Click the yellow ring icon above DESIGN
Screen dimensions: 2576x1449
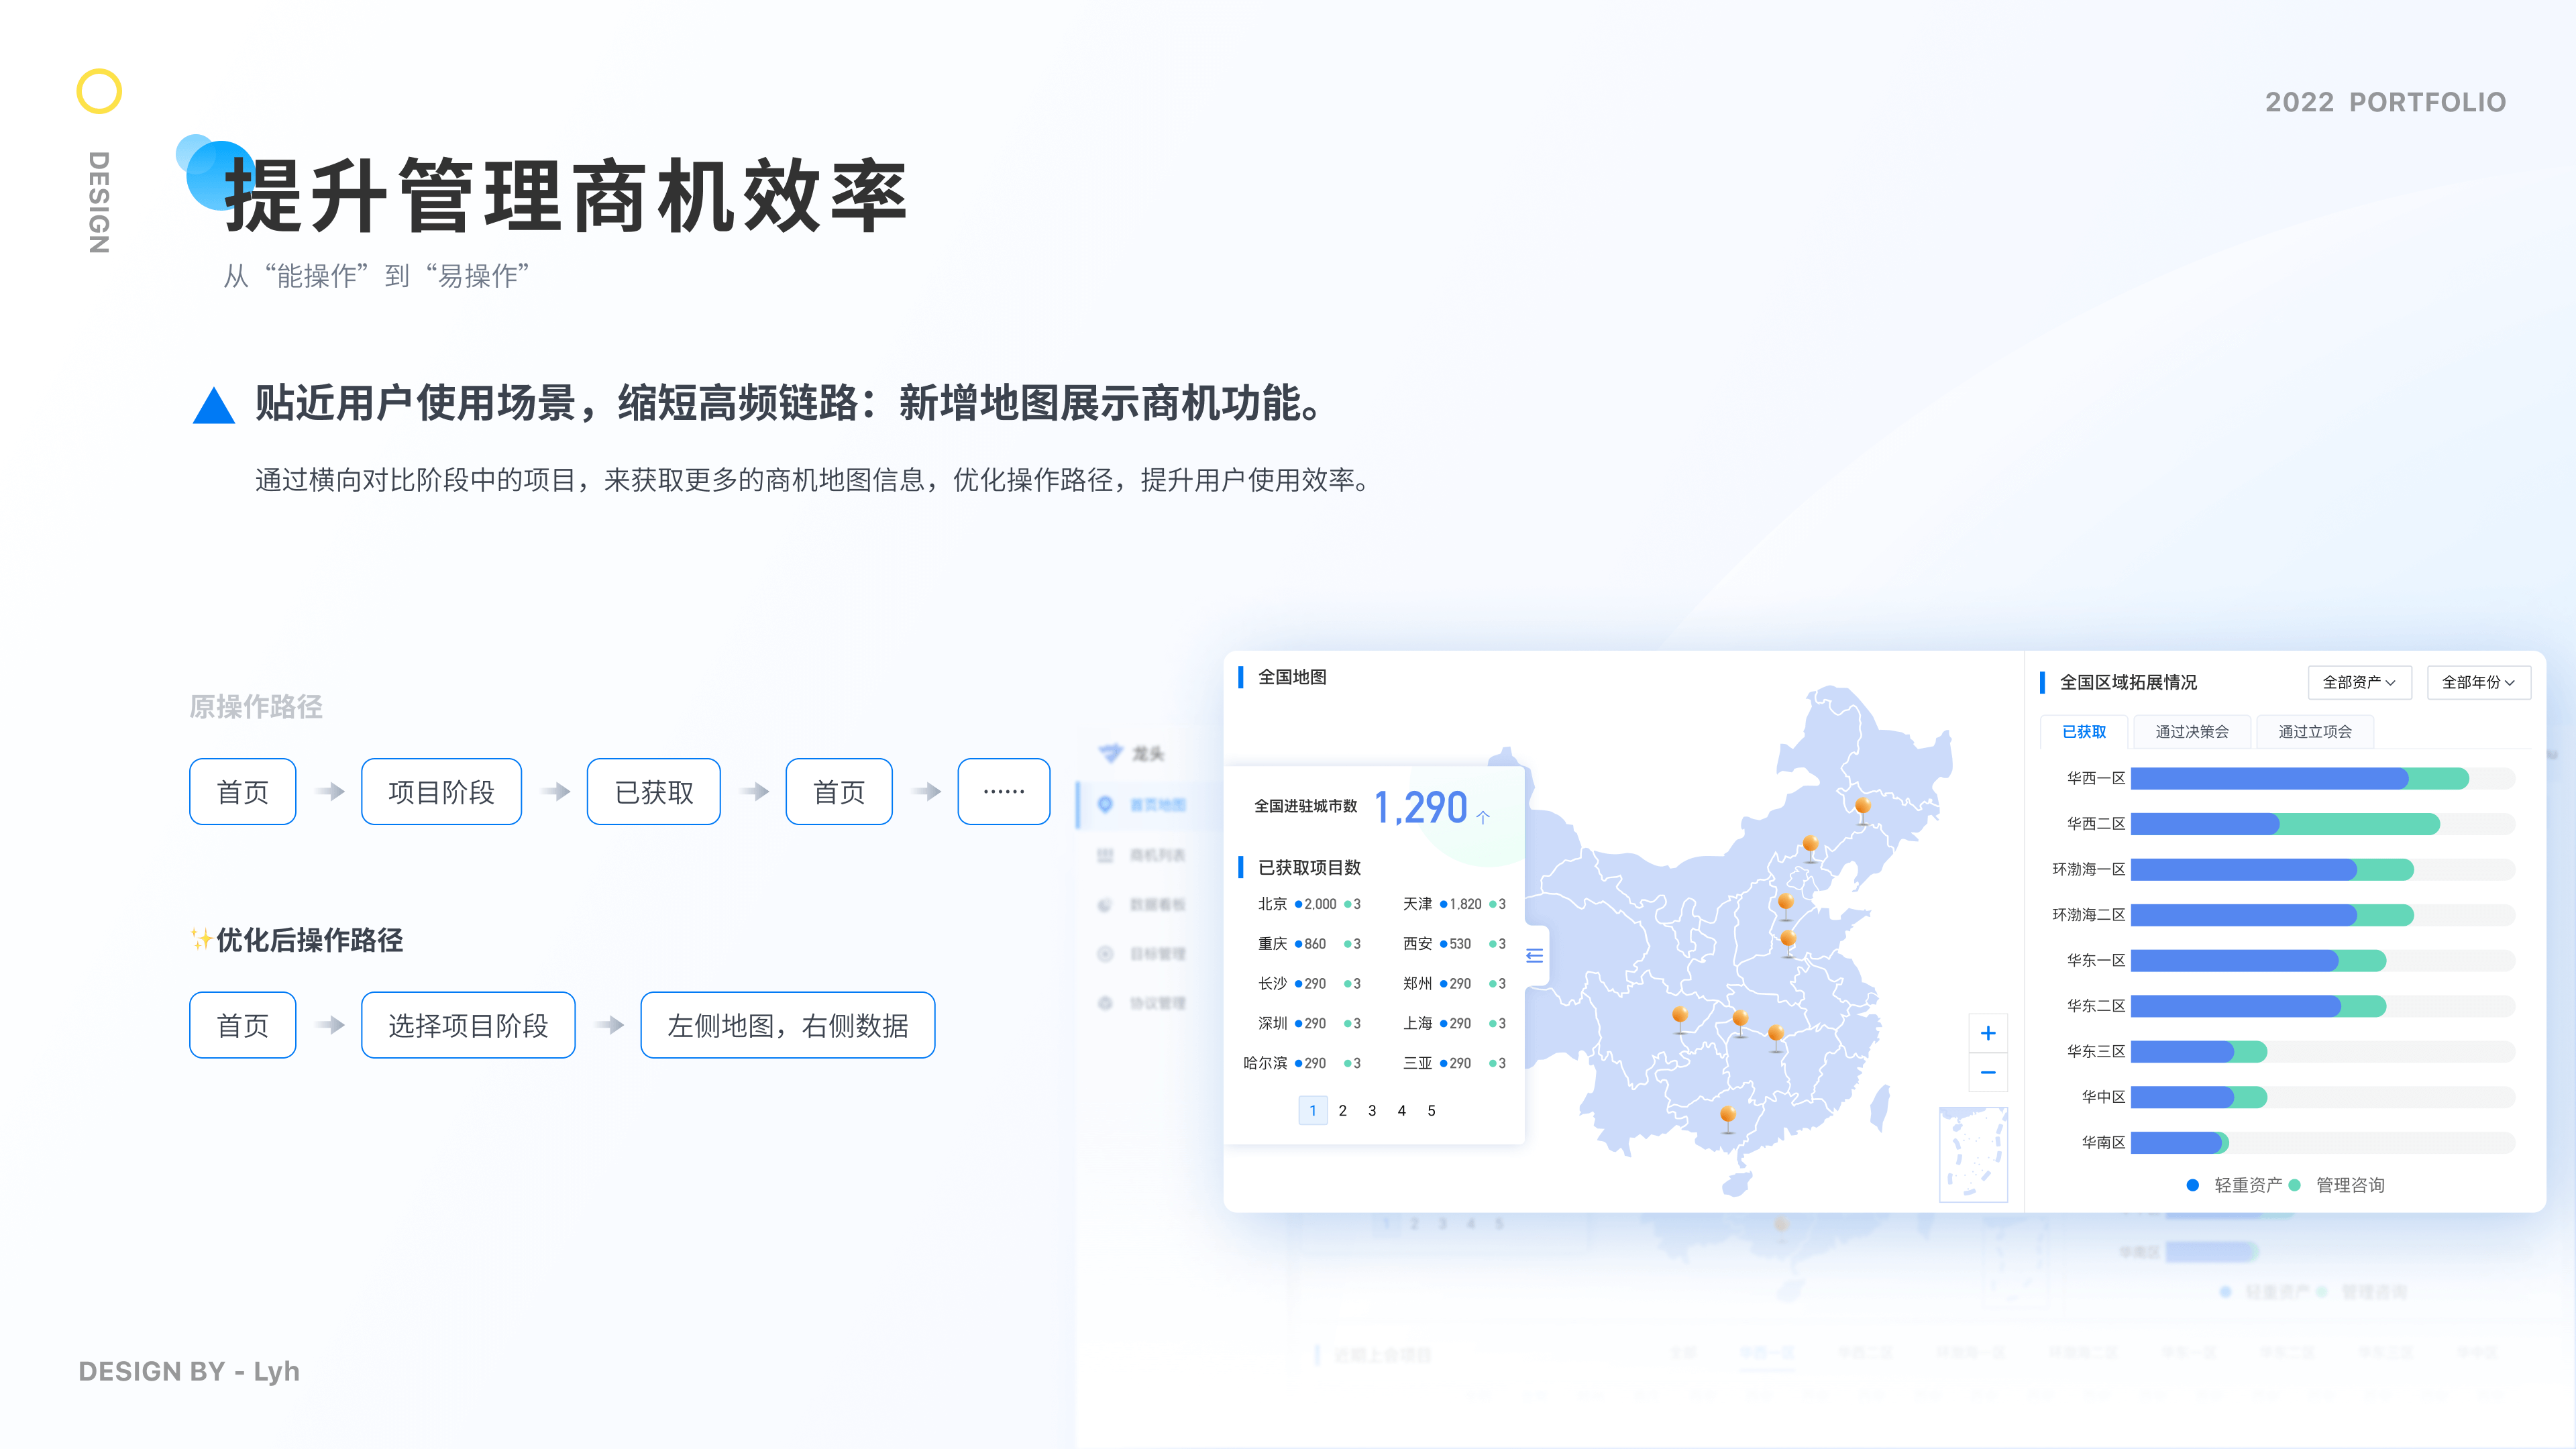pyautogui.click(x=99, y=91)
